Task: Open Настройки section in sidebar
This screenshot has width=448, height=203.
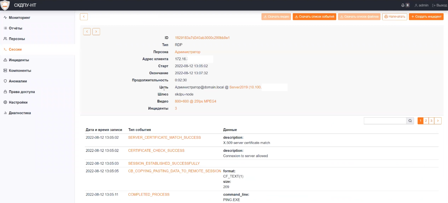Action: pyautogui.click(x=18, y=102)
